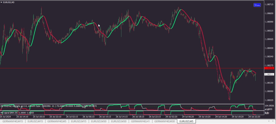
Task: Select the active EURUSD,M5 tab
Action: [x=186, y=121]
